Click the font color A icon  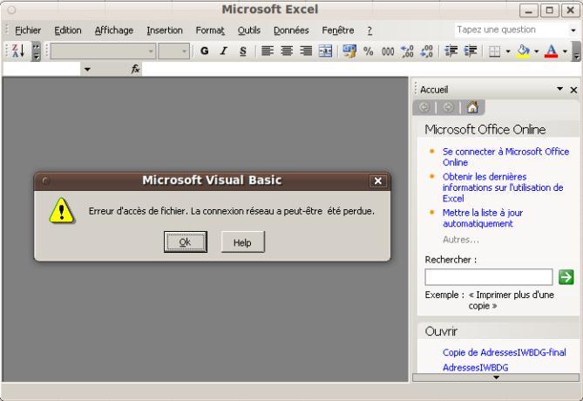[551, 51]
